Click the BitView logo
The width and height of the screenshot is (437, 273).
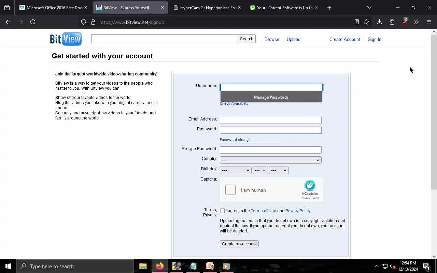(x=66, y=39)
